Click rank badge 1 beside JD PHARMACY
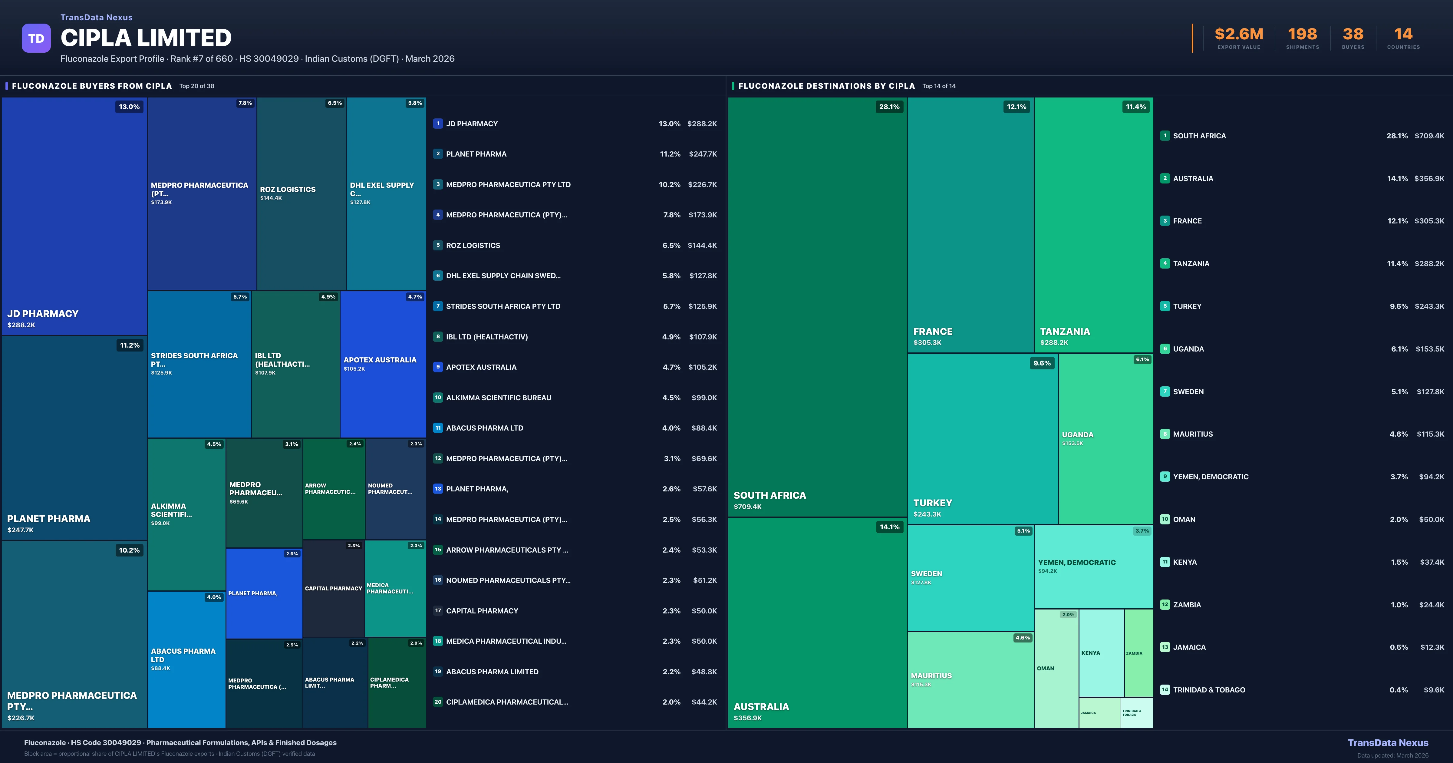The height and width of the screenshot is (763, 1453). point(438,124)
